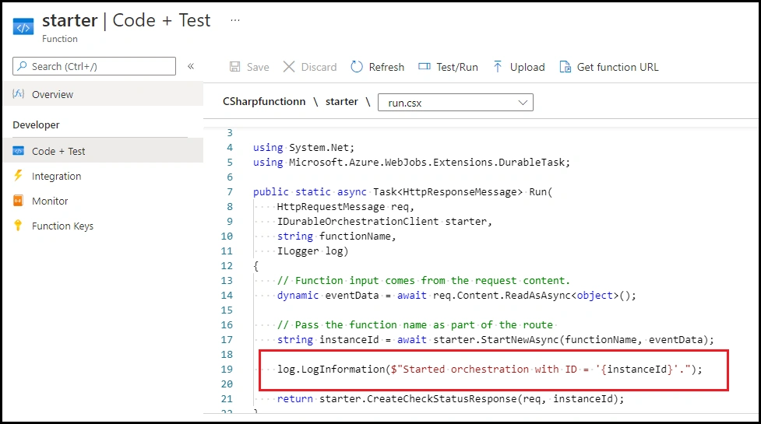Click 'string instanceId = await' code line
The image size is (761, 424).
point(495,340)
